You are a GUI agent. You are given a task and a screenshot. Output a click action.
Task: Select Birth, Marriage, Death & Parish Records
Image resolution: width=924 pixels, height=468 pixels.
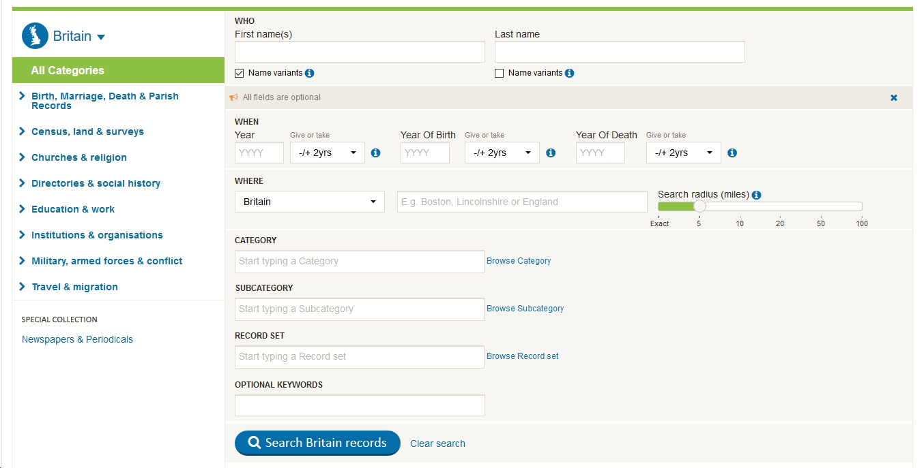tap(104, 101)
